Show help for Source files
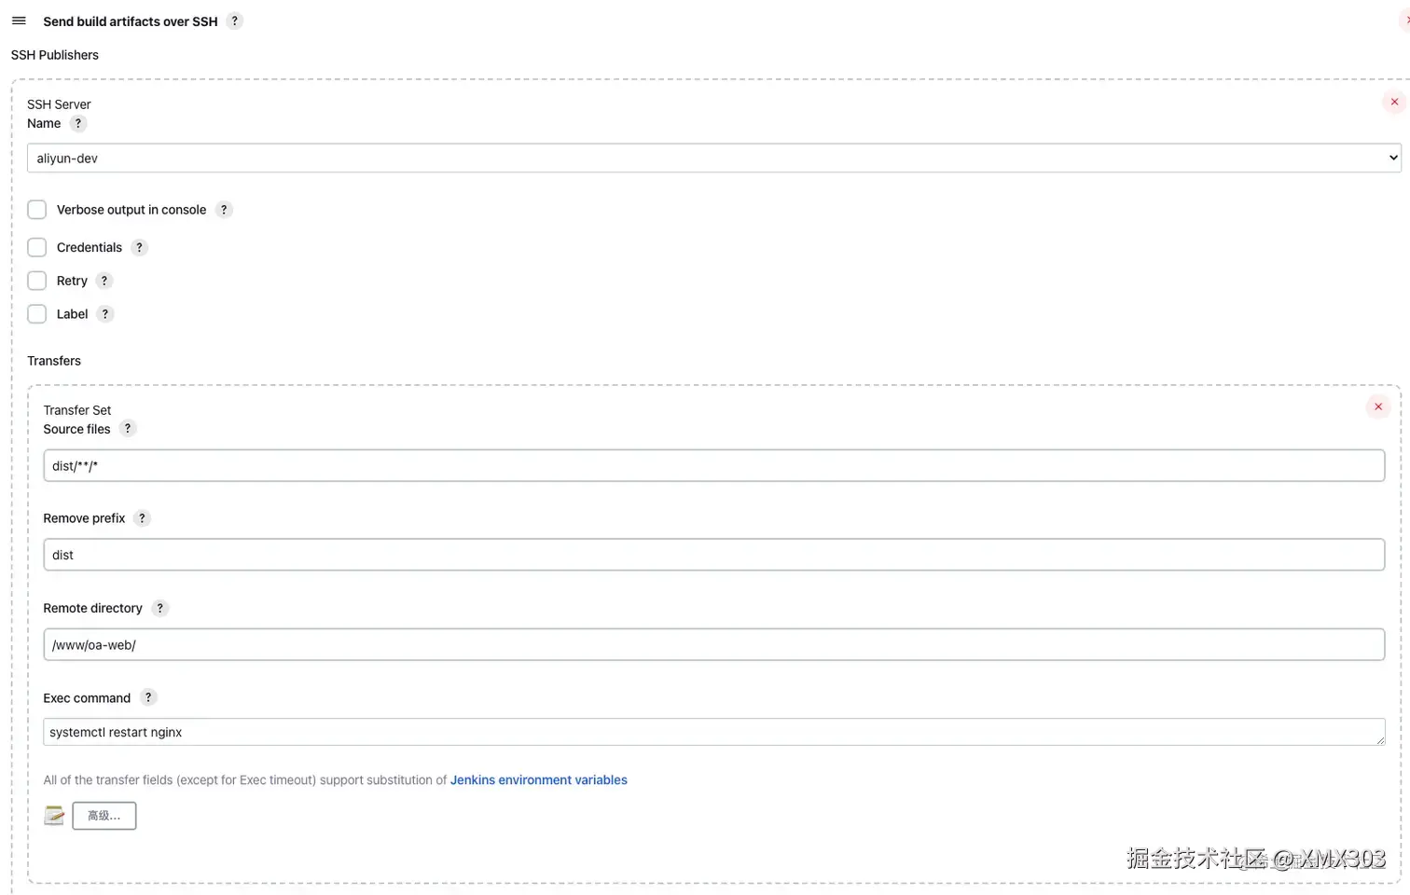This screenshot has width=1410, height=895. [x=128, y=429]
